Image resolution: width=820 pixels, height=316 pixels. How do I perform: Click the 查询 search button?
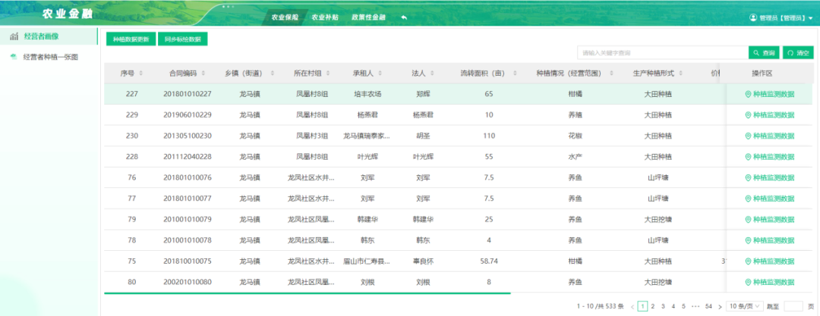point(764,53)
